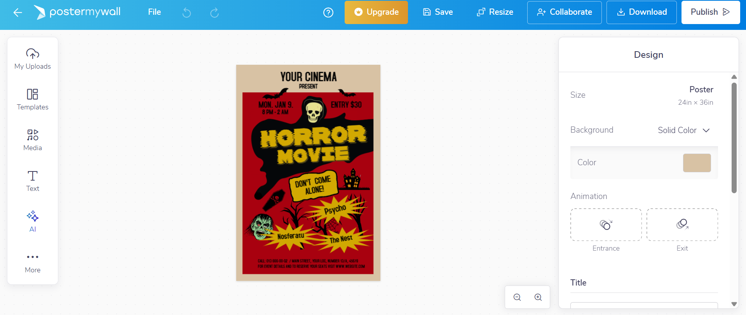This screenshot has height=315, width=746.
Task: Publish the poster design
Action: coord(711,12)
